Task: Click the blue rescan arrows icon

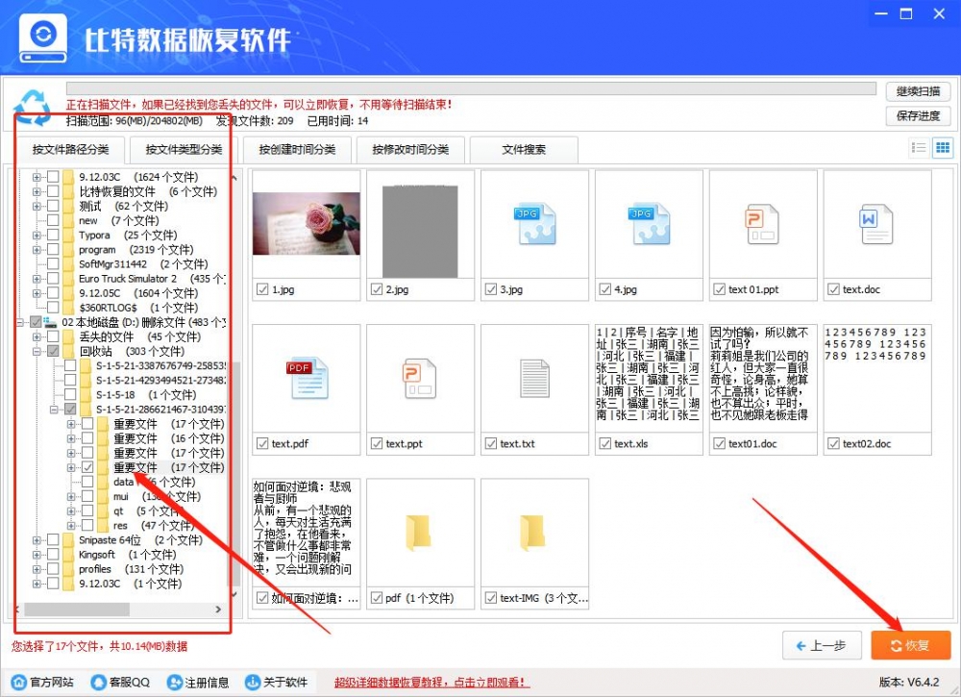Action: [x=31, y=108]
